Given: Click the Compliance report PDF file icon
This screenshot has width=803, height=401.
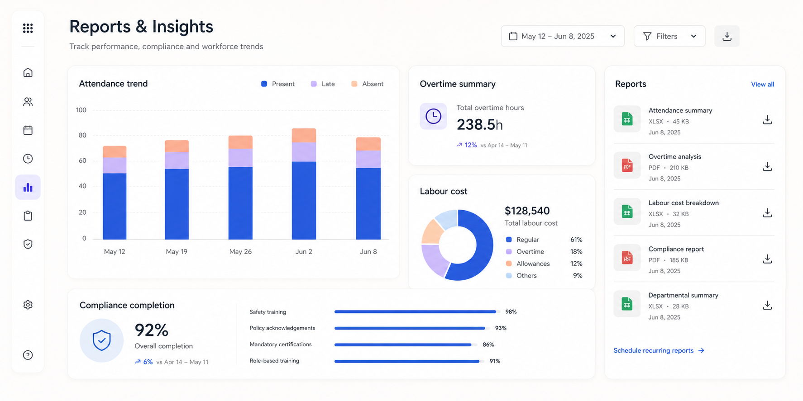Looking at the screenshot, I should click(627, 258).
